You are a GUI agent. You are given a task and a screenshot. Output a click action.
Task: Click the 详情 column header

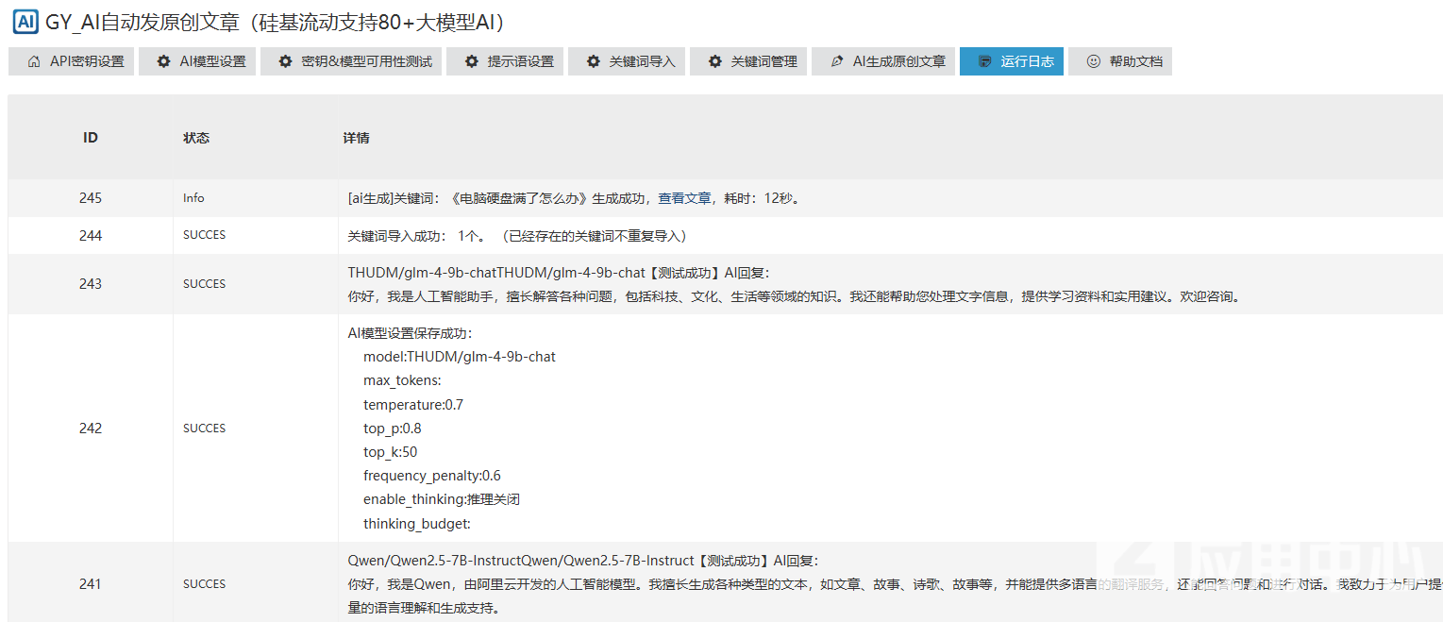356,138
